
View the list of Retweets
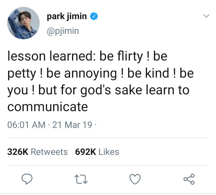[49, 152]
